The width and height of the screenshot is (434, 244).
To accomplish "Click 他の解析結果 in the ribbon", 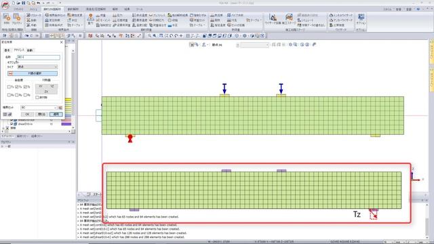I will click(x=178, y=15).
